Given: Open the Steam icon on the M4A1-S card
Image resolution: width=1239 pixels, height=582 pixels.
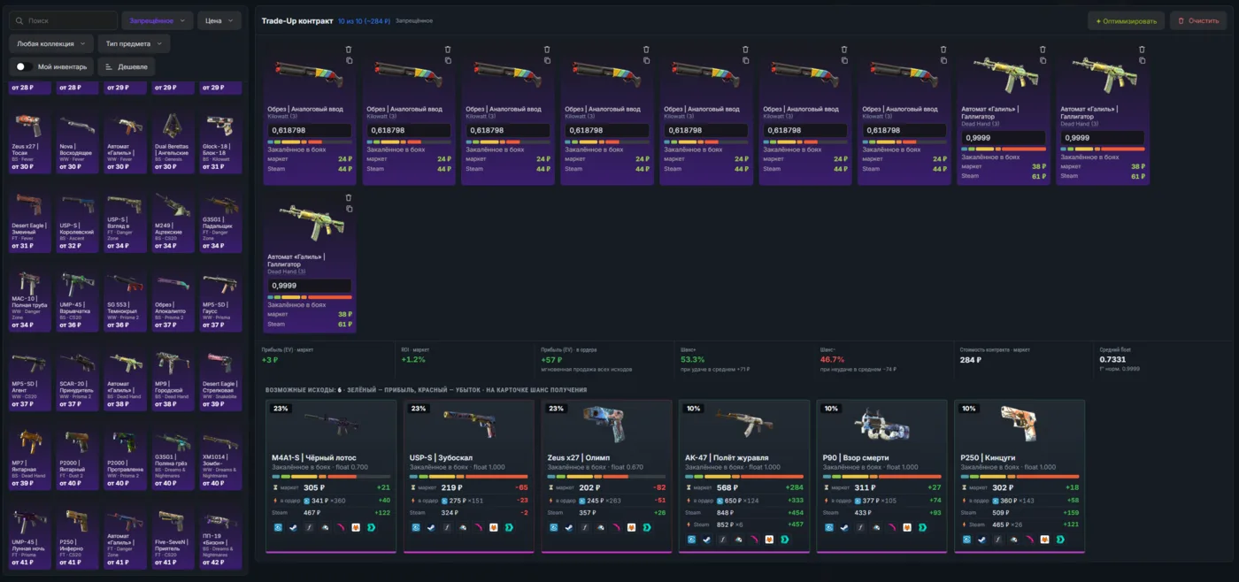Looking at the screenshot, I should point(293,527).
